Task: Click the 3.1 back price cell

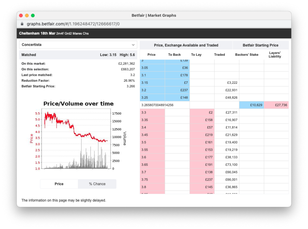Action: pyautogui.click(x=152, y=75)
